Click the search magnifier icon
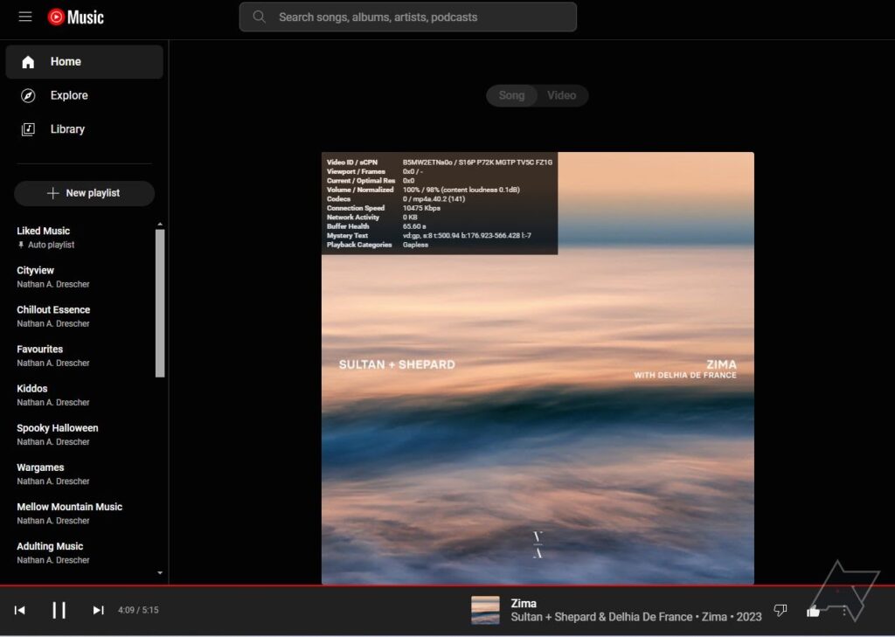 point(259,17)
